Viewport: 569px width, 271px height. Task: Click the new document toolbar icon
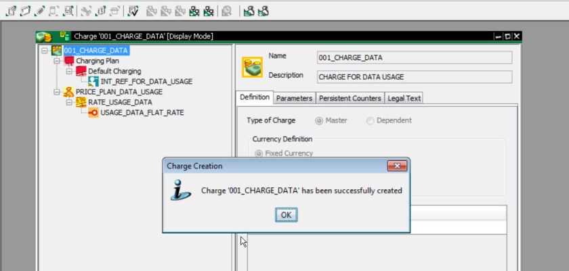(12, 11)
